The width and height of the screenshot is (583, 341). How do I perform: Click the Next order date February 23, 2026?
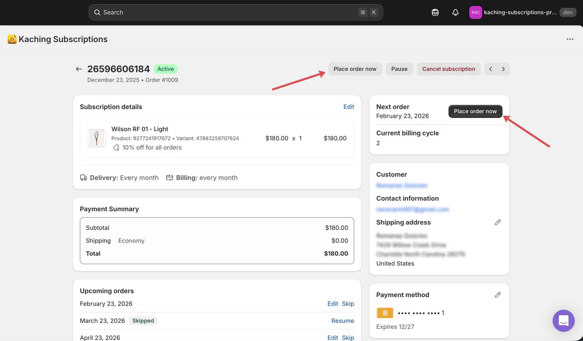(x=403, y=116)
